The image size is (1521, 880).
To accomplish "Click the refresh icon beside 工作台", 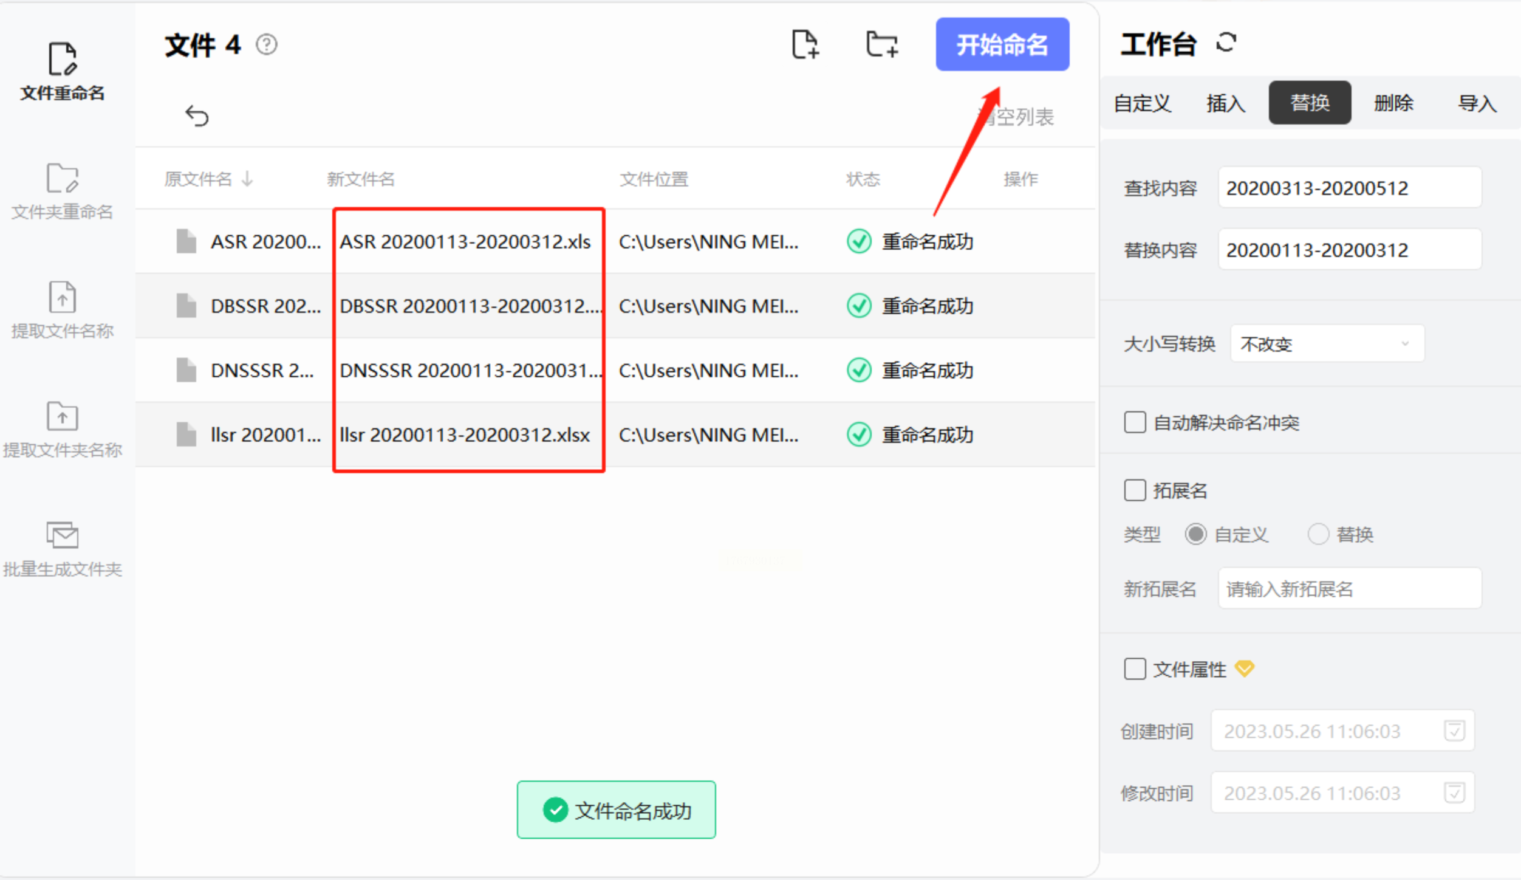I will 1226,43.
